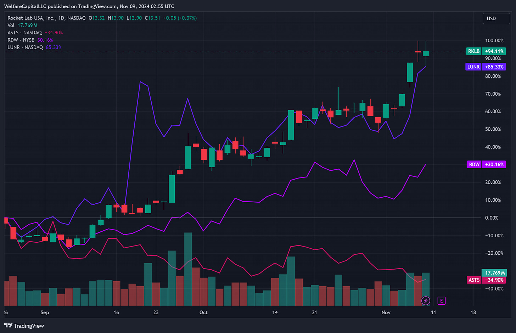516x333 pixels.
Task: Click the close value C13.51 in header
Action: click(152, 18)
